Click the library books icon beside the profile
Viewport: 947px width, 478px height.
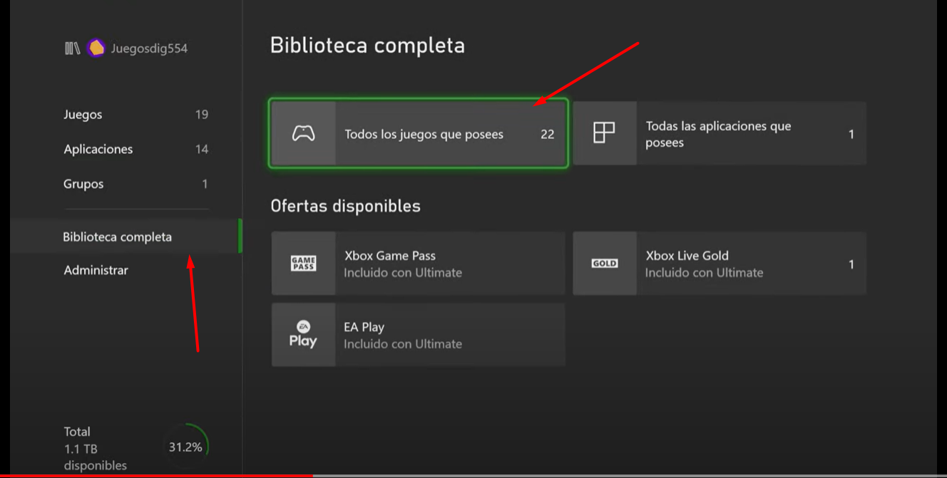point(72,48)
